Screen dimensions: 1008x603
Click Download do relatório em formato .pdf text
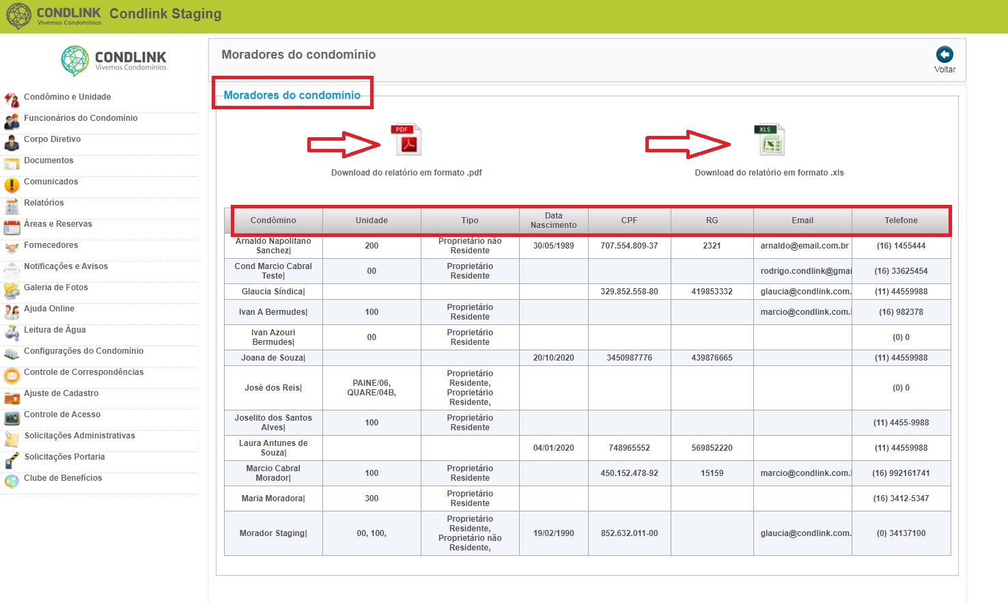pos(406,173)
